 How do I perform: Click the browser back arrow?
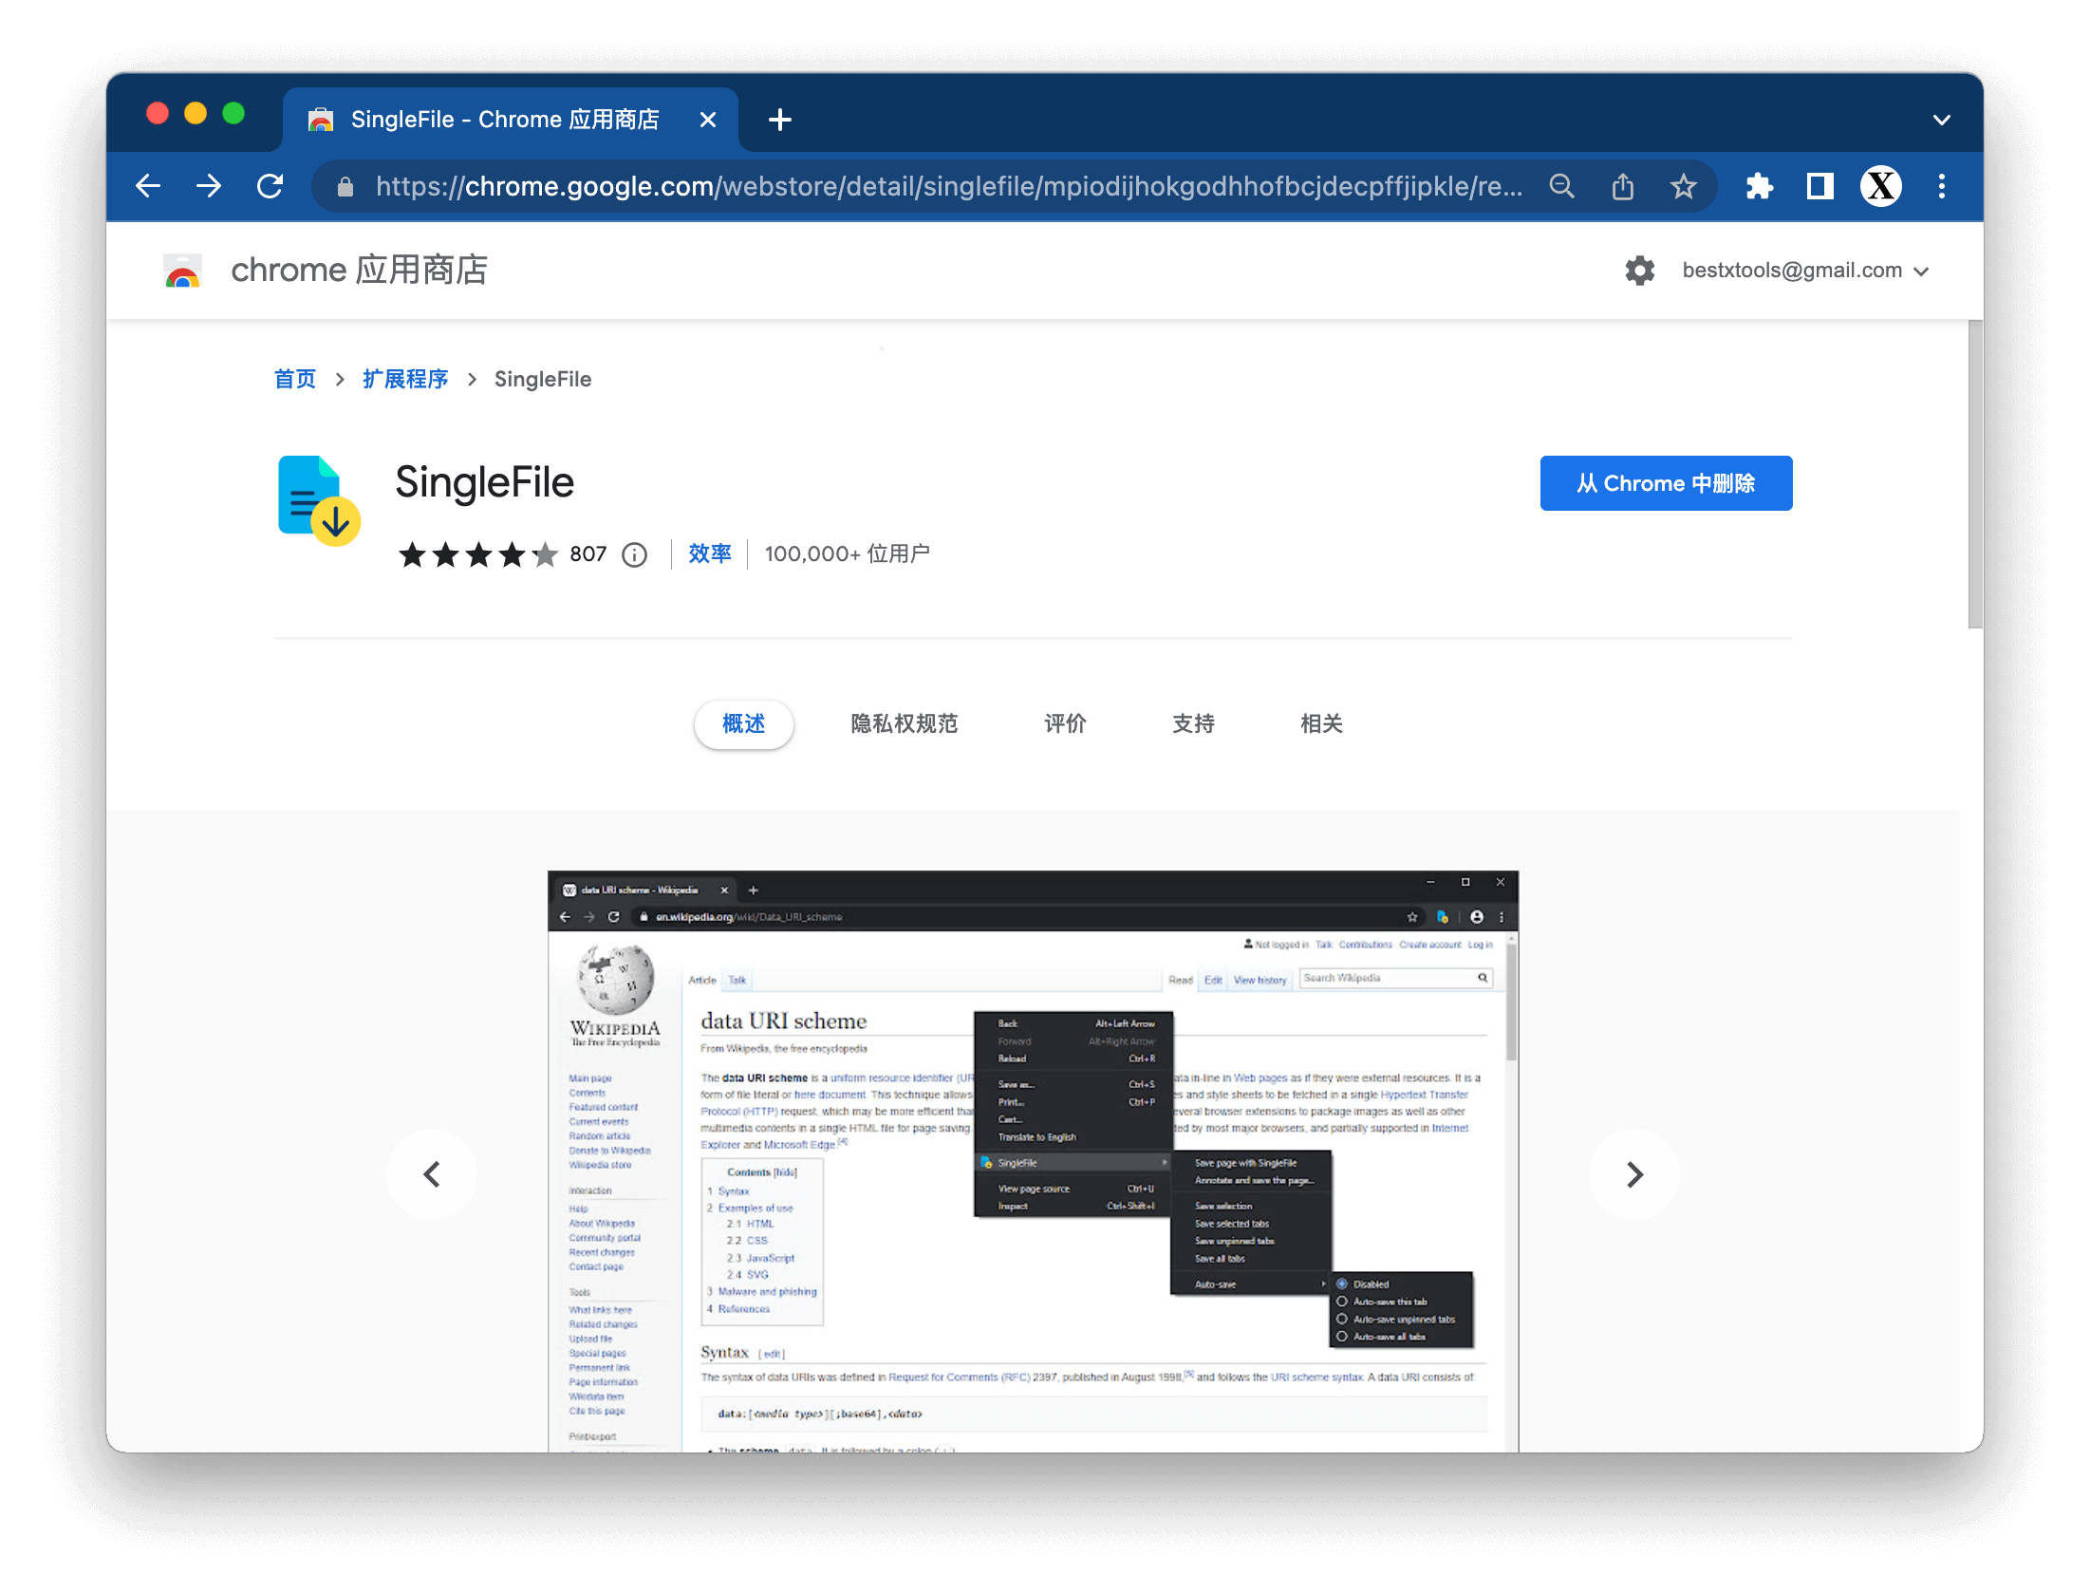(x=148, y=186)
